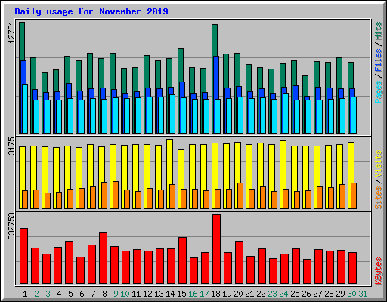387x302 pixels.
Task: Click day label '22' on the x-axis
Action: pos(261,294)
